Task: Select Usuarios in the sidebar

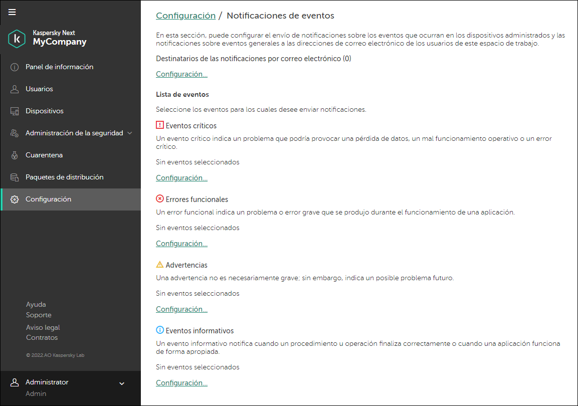Action: [x=40, y=89]
